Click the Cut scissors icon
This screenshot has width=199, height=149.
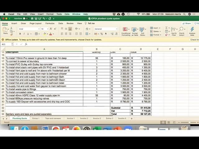(11, 28)
